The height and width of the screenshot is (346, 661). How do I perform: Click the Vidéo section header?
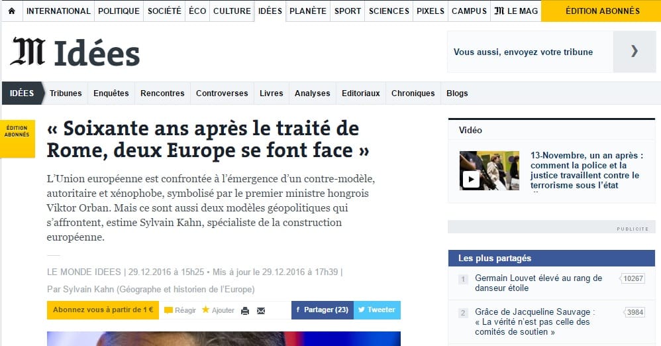click(470, 130)
